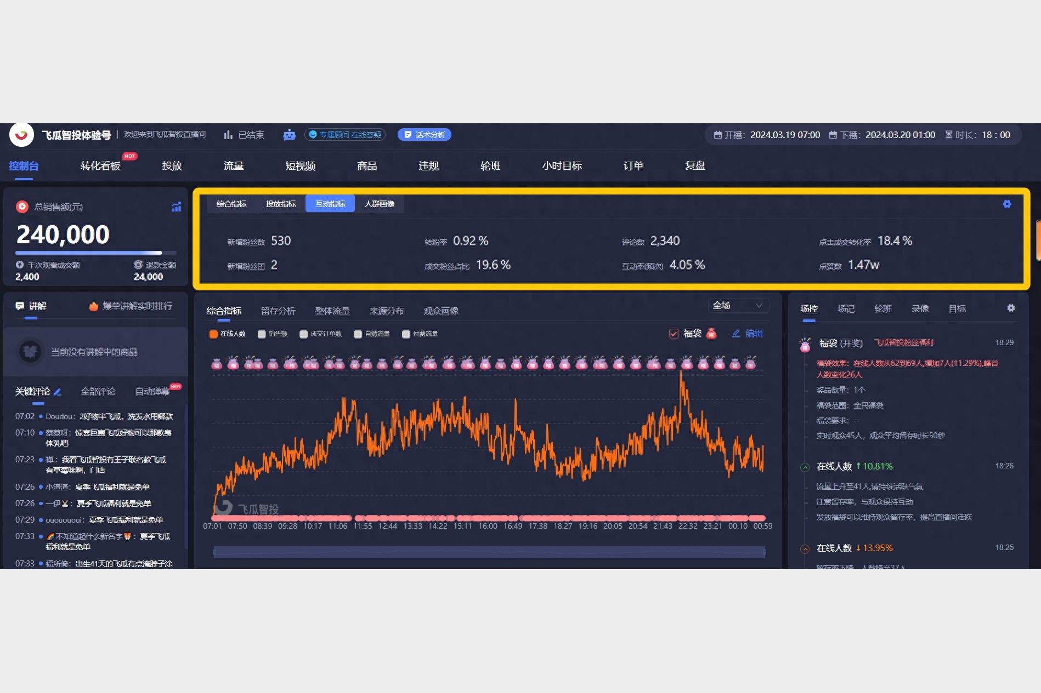Open the 订单 tab
Image resolution: width=1041 pixels, height=693 pixels.
coord(633,166)
